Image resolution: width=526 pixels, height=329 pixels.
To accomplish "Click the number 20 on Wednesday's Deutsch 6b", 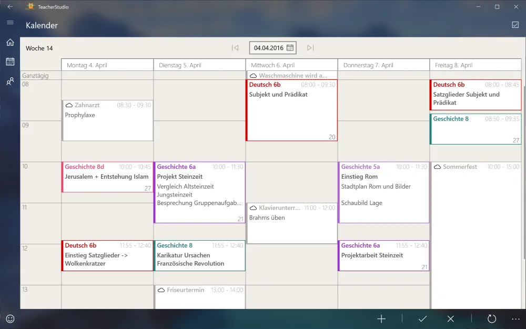I will pos(332,137).
